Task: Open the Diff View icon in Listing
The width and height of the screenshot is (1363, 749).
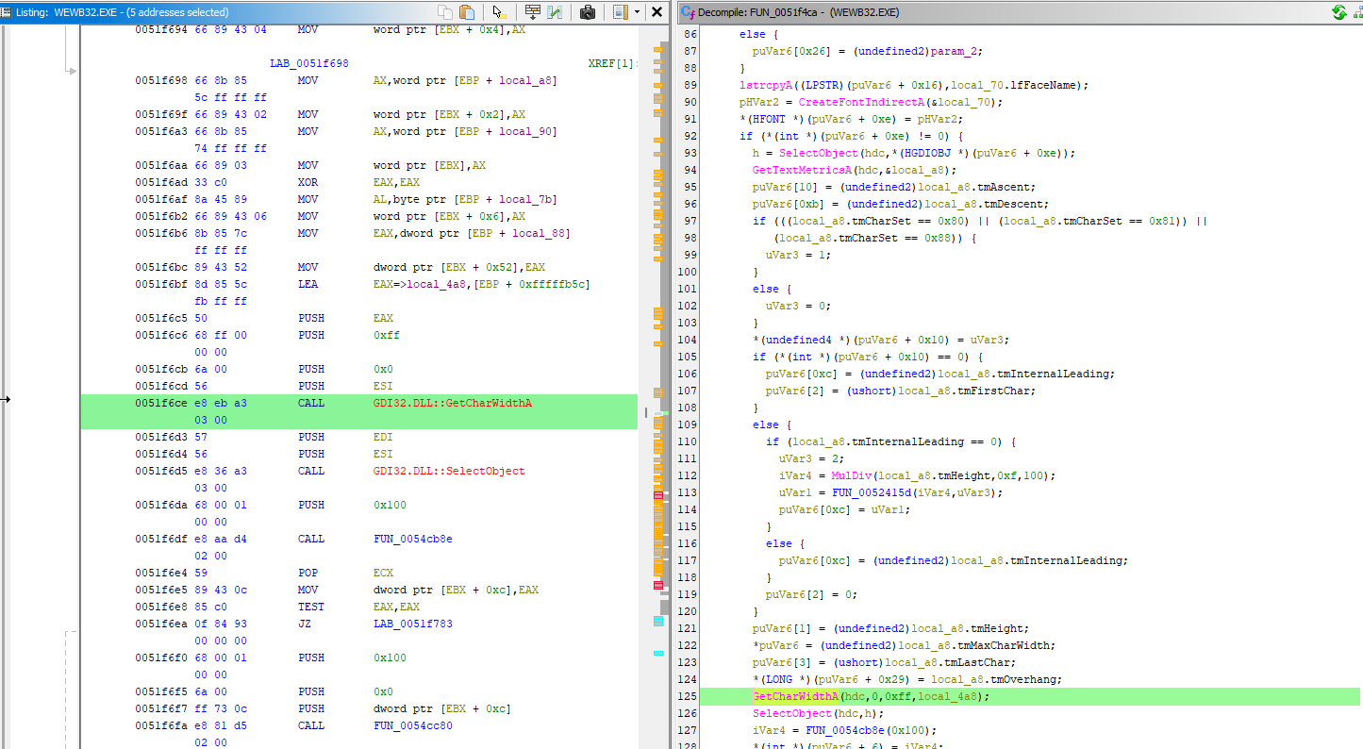Action: click(556, 12)
